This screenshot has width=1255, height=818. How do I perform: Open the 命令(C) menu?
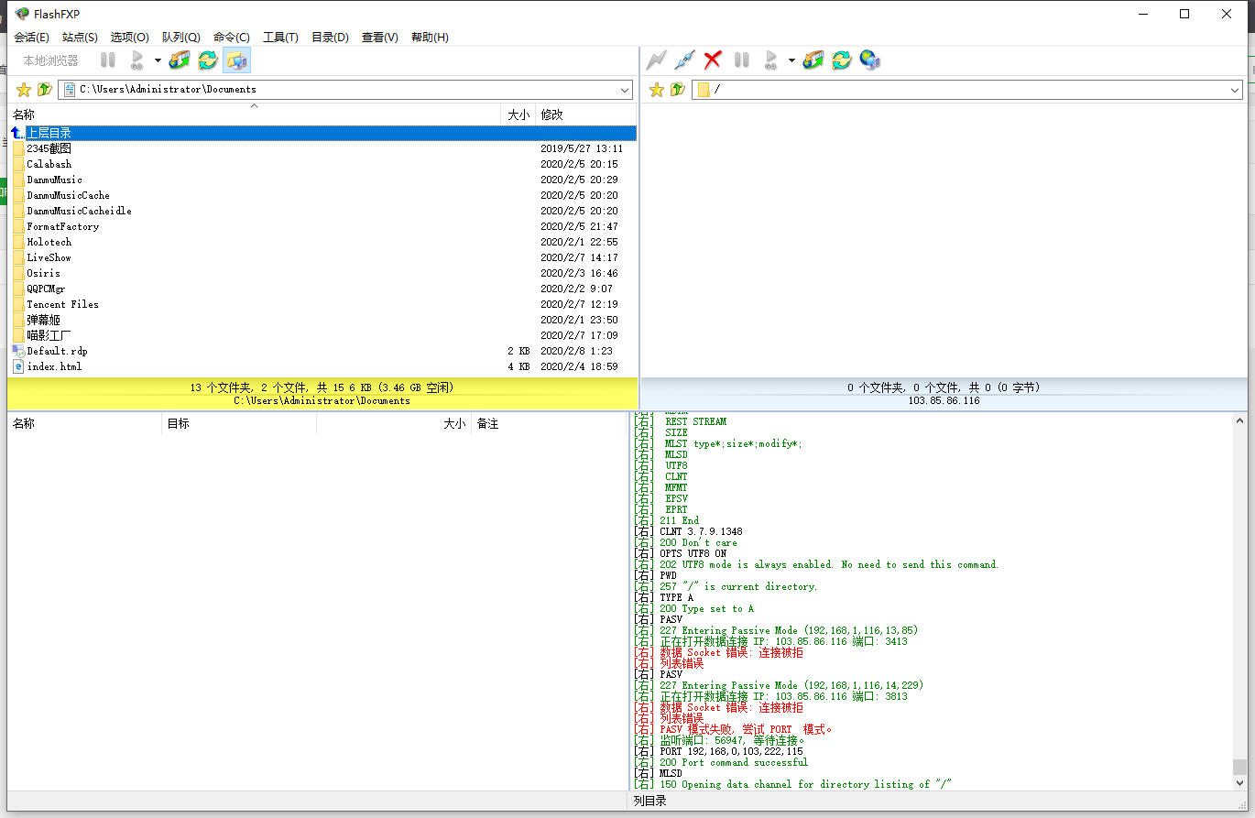[x=231, y=38]
